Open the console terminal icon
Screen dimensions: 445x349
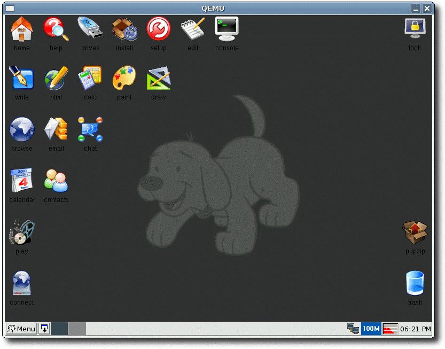coord(227,29)
